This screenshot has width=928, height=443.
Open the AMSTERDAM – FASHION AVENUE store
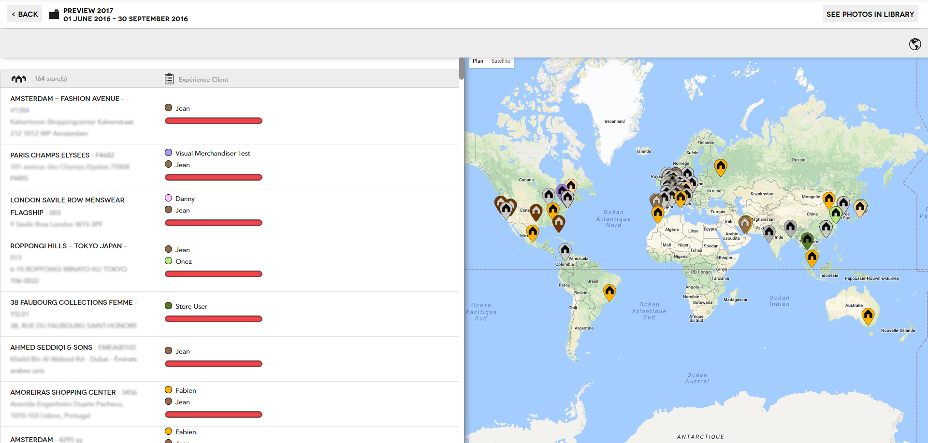(65, 99)
